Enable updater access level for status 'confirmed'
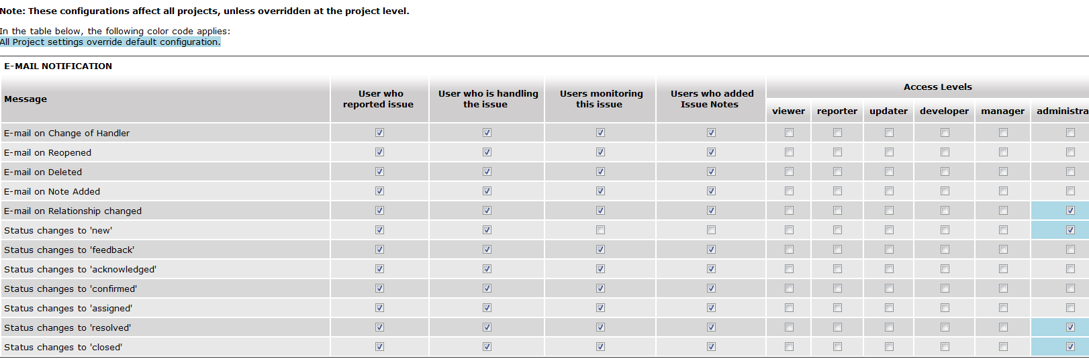 pos(889,289)
